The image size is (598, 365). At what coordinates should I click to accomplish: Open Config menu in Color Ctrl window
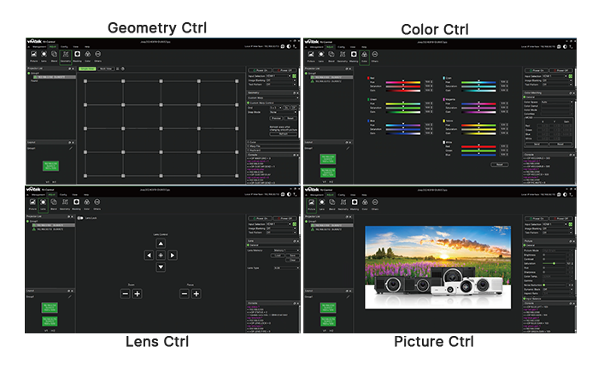(x=342, y=46)
